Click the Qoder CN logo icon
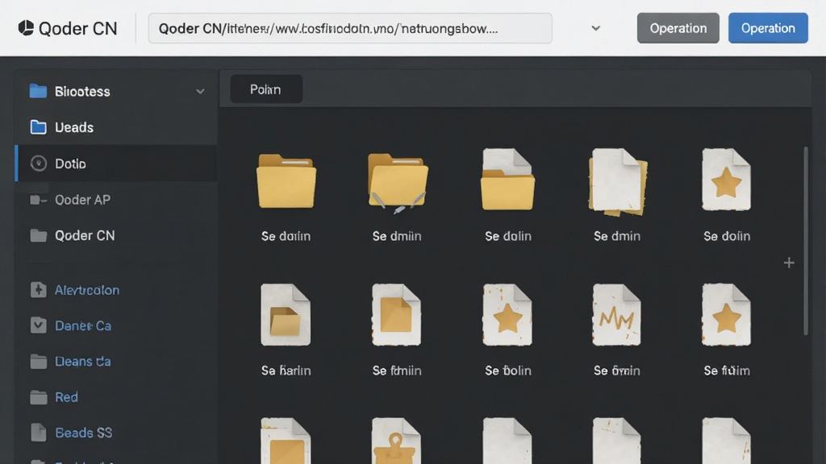Viewport: 826px width, 464px height. click(x=26, y=28)
